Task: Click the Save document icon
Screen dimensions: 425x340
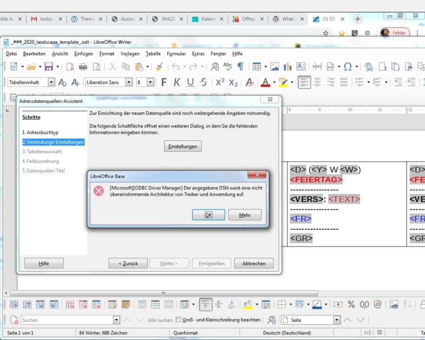Action: 48,67
